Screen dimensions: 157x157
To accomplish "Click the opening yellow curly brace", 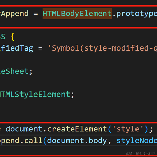I will (x=12, y=37).
